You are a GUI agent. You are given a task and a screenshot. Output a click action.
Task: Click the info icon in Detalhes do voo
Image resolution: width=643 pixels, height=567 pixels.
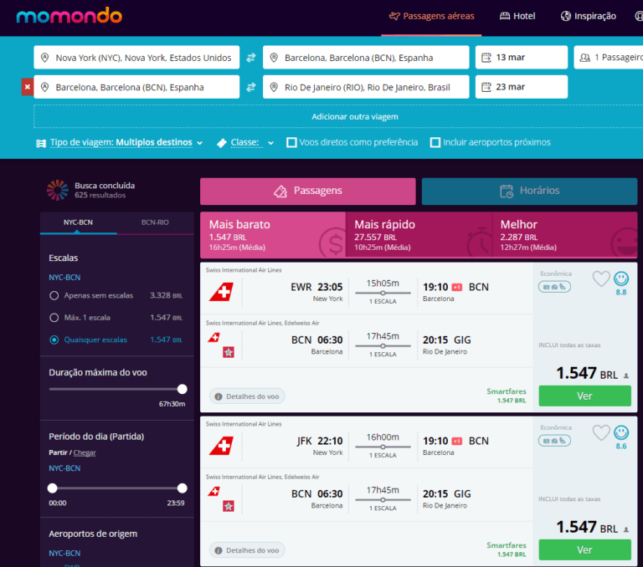(219, 396)
